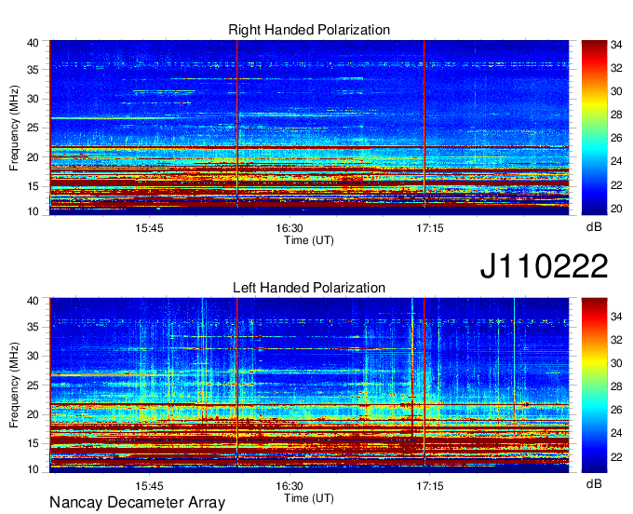Click the 'Right Handed Polarization' plot title
This screenshot has height=514, width=633.
pos(309,30)
